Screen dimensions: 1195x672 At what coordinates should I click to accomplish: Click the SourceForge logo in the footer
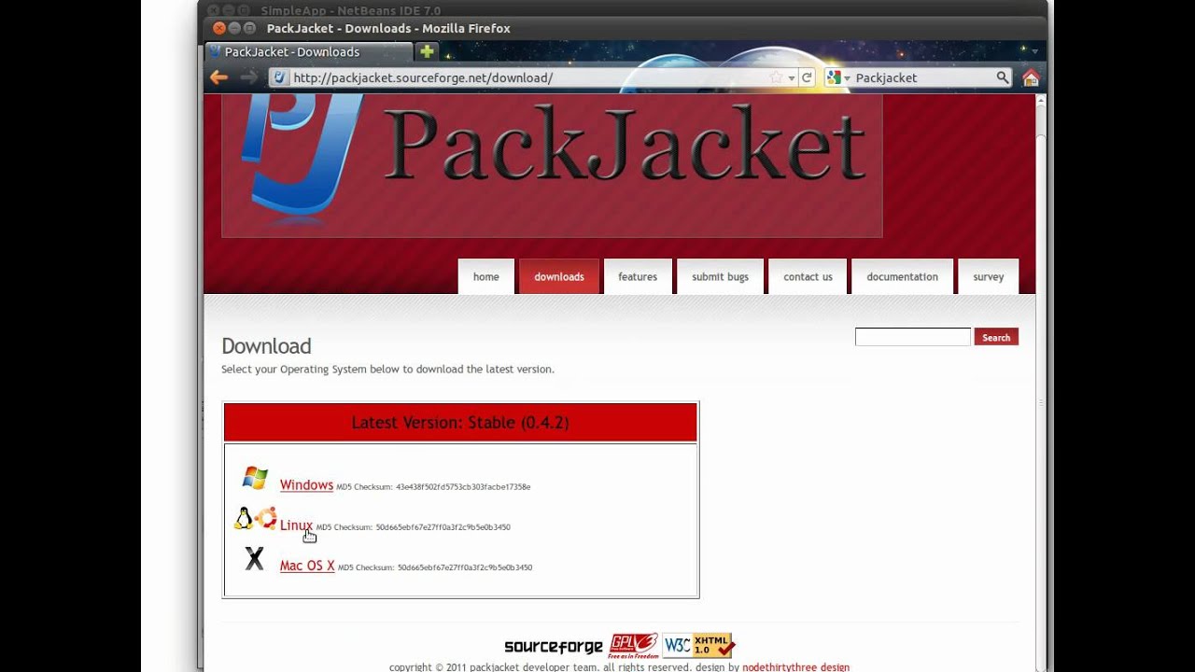(x=554, y=647)
